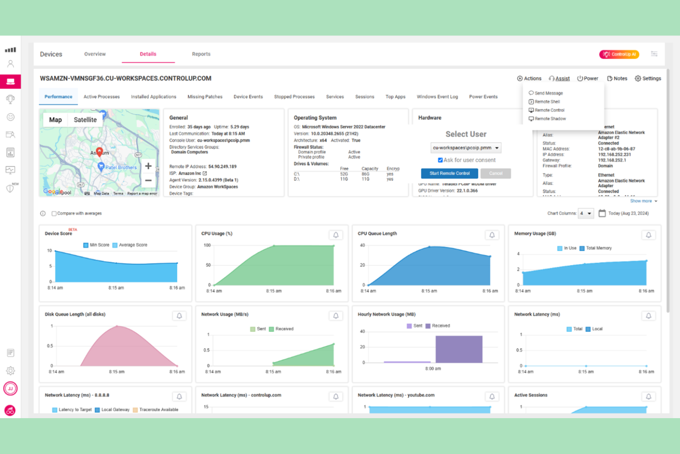
Task: Switch map to Satellite view
Action: 85,120
